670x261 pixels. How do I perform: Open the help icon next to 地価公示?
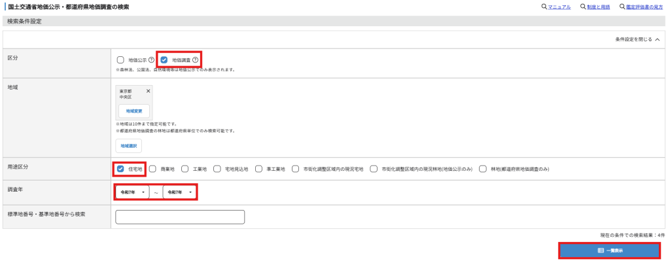coord(151,60)
